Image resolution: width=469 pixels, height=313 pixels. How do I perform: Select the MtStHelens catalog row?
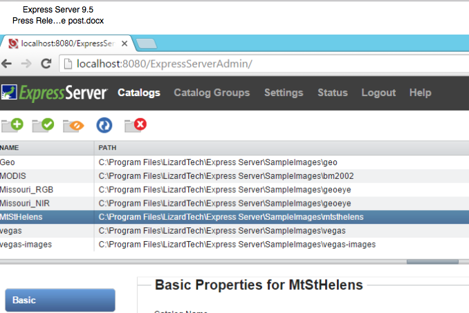tap(234, 217)
